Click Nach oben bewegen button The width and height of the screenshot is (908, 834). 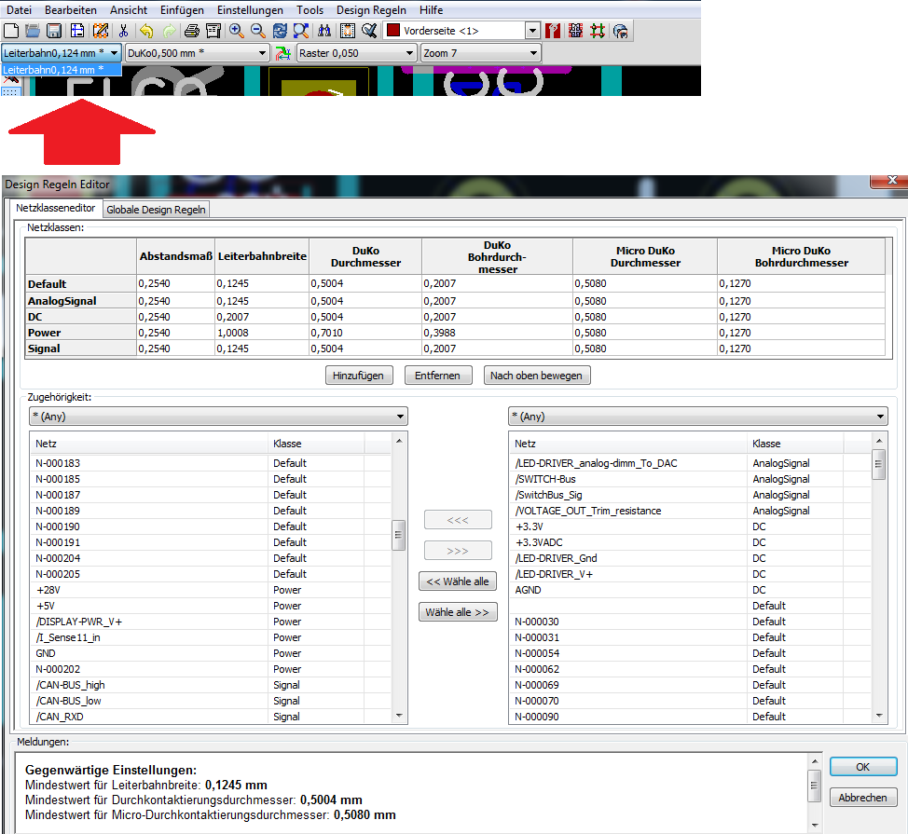click(x=536, y=375)
